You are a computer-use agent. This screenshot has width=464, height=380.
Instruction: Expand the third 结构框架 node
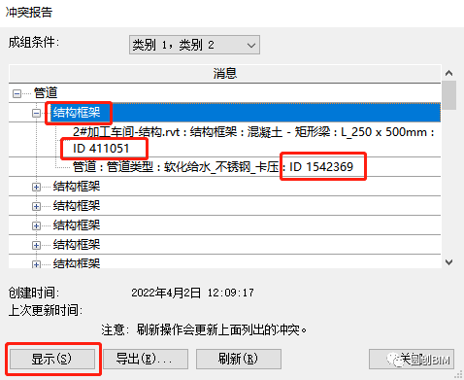pyautogui.click(x=36, y=206)
